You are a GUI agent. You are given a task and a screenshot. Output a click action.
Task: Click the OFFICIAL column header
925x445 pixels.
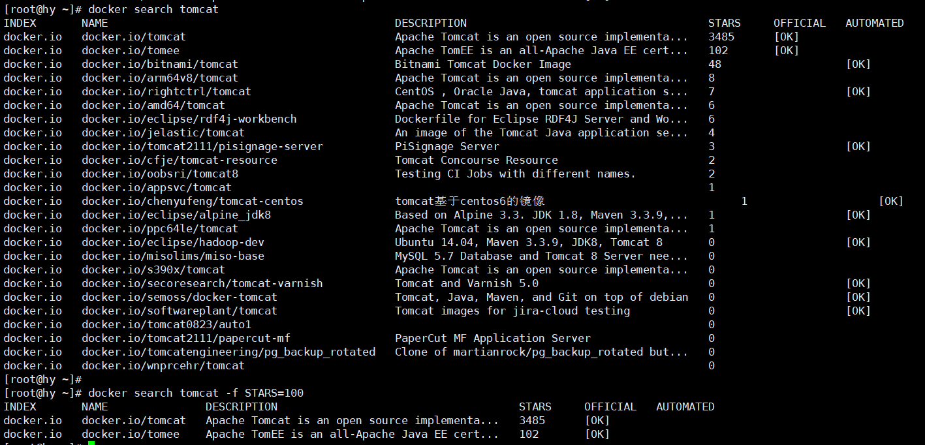[x=799, y=23]
